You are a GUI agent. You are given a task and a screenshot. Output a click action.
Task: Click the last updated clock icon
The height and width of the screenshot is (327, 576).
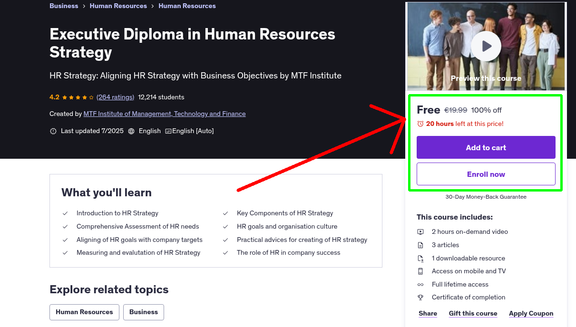(x=53, y=131)
